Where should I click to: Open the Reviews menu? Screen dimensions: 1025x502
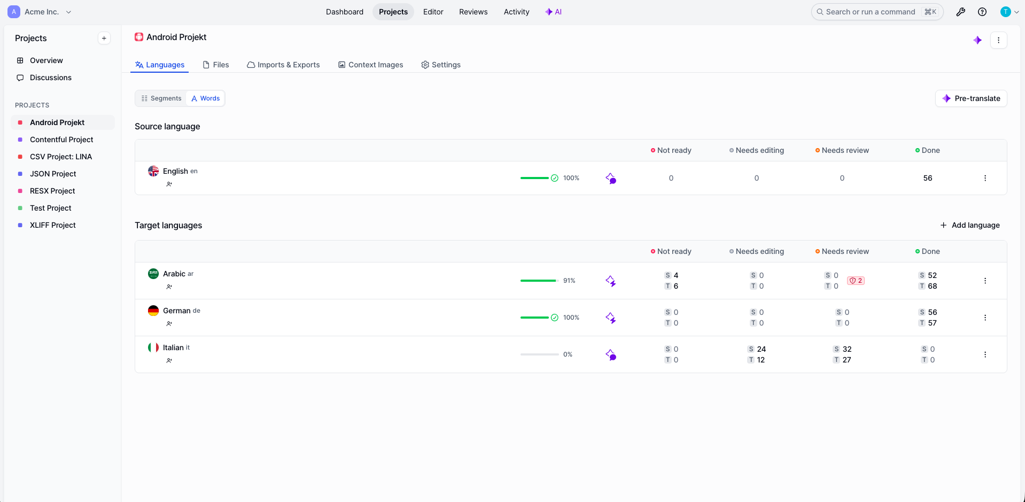tap(473, 12)
